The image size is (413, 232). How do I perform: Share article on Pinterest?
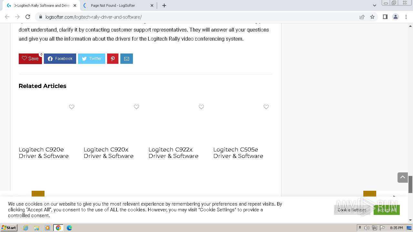[x=113, y=59]
